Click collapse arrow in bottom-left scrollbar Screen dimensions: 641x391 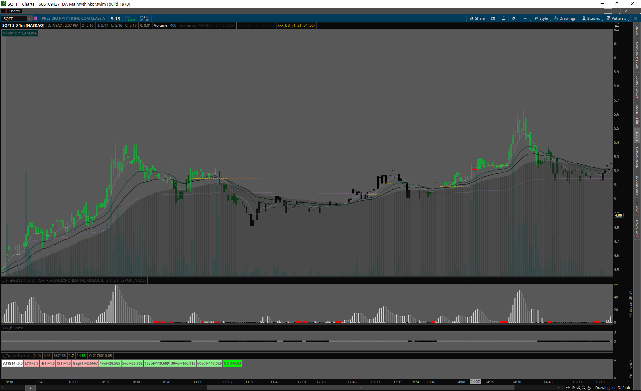click(x=30, y=388)
